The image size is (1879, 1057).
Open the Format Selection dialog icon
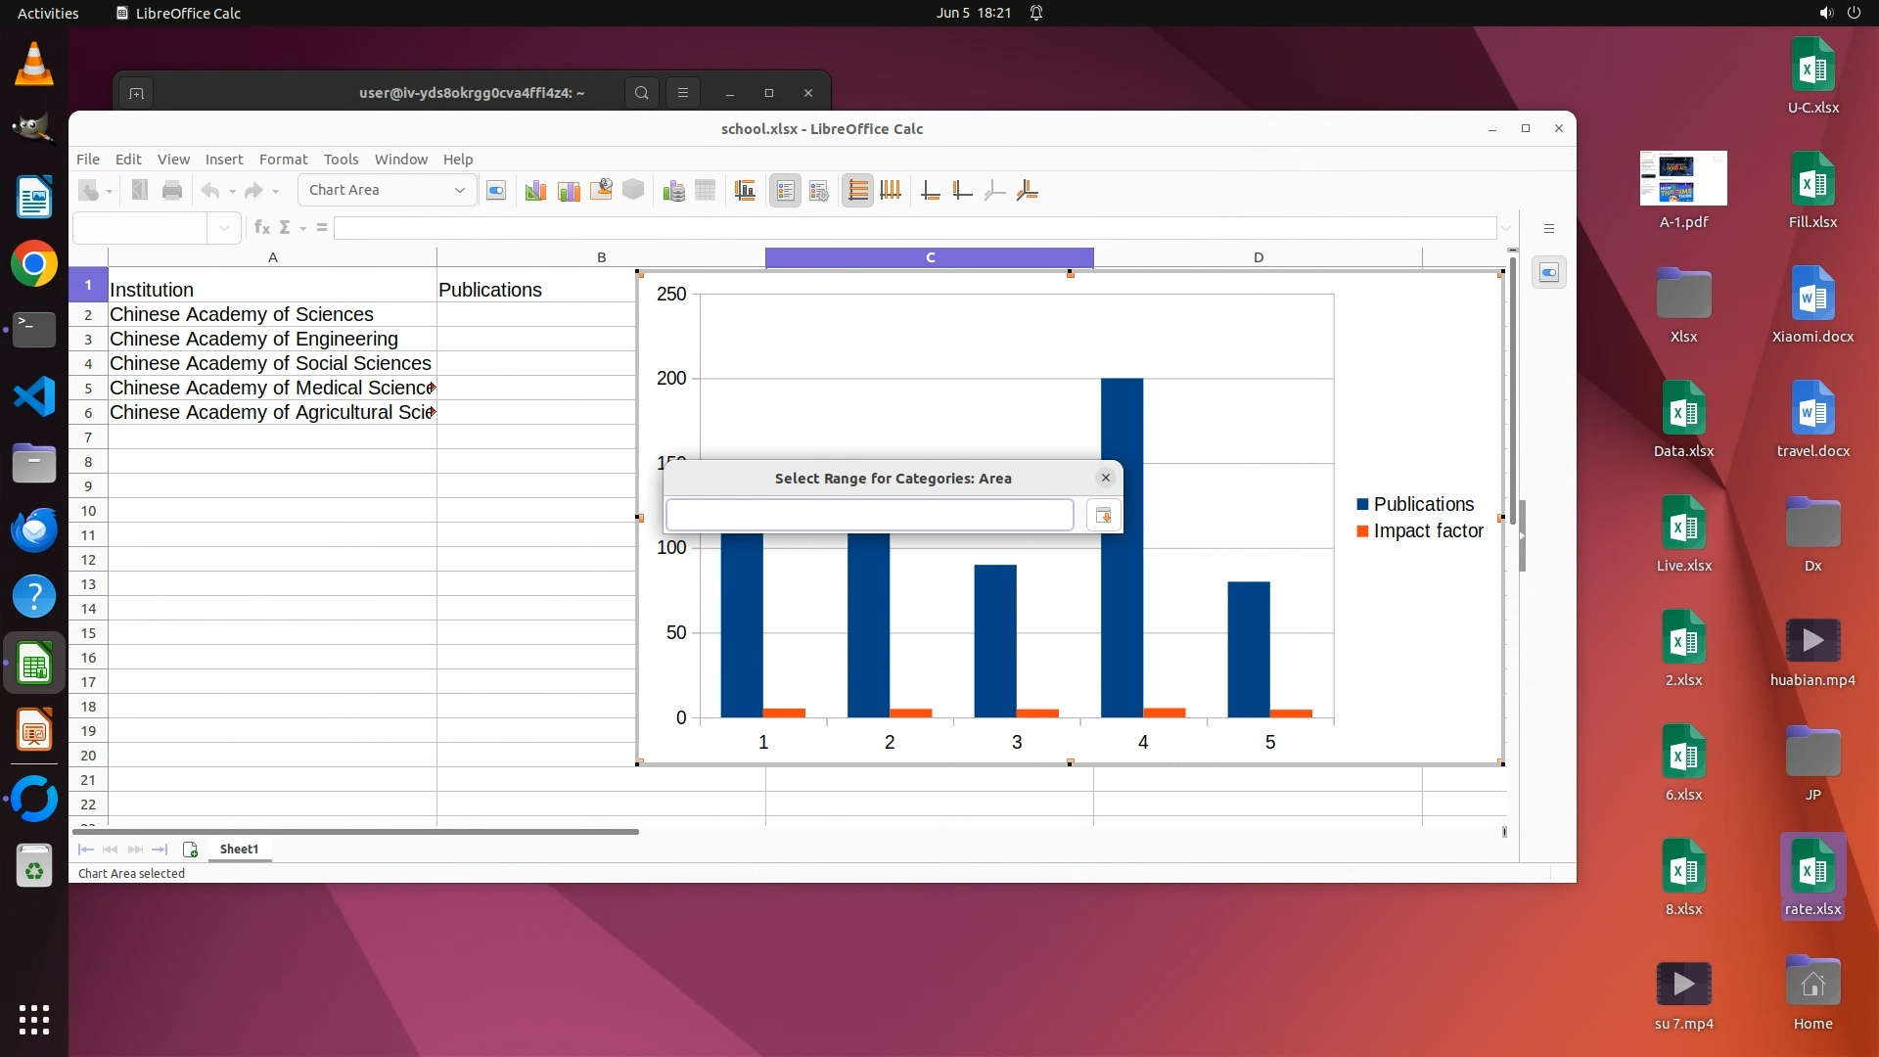pos(496,191)
